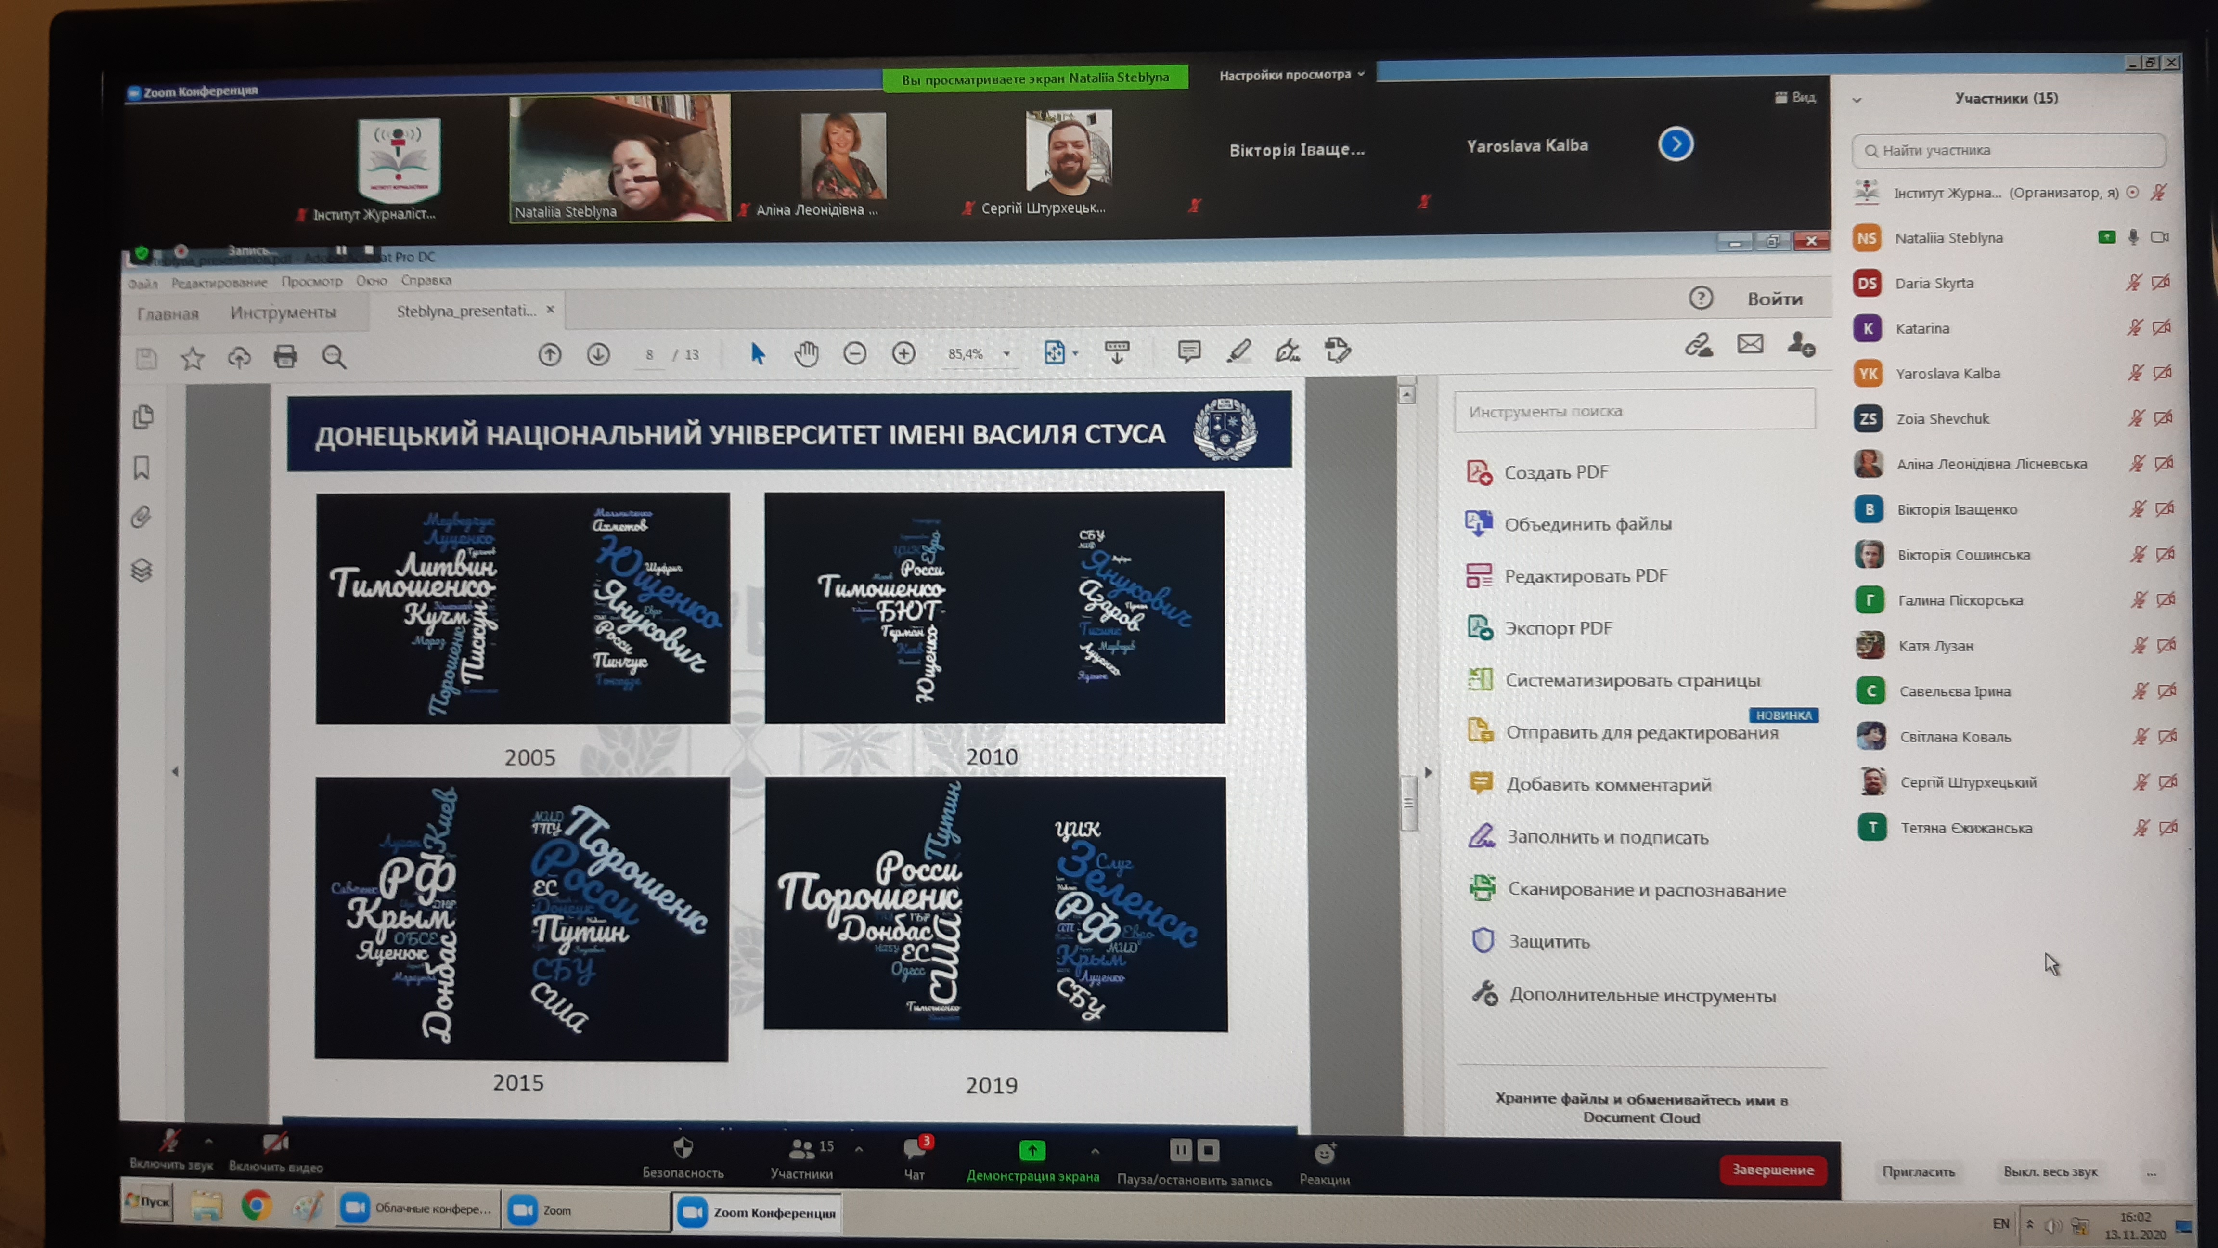Open the add comment toolbar icon
The width and height of the screenshot is (2218, 1248).
(1188, 351)
